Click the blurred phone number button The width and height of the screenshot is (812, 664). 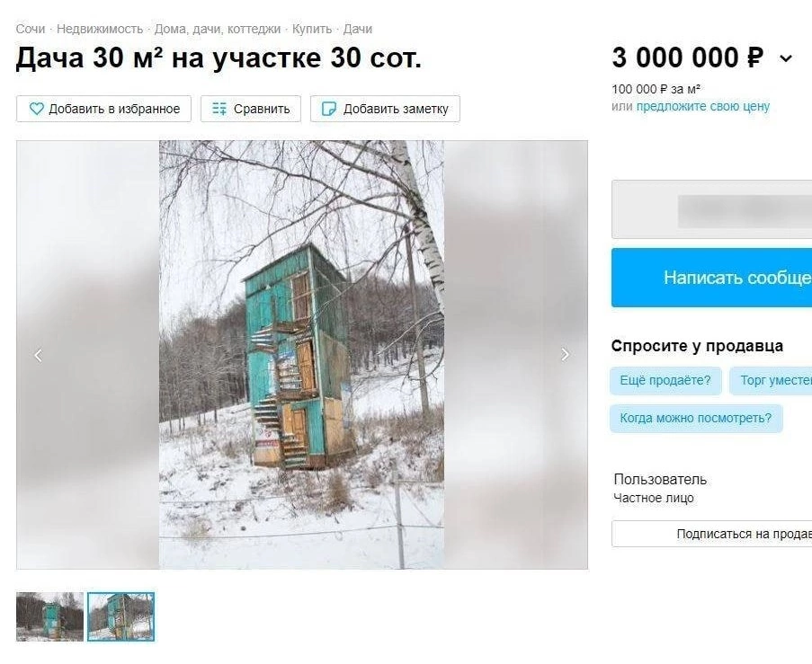(x=711, y=209)
